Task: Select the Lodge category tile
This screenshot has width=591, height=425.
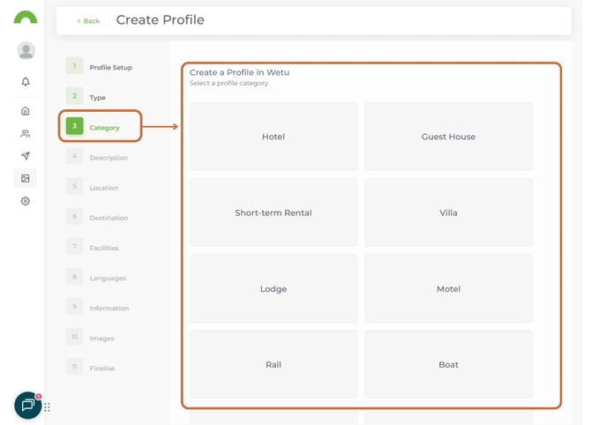Action: (x=273, y=289)
